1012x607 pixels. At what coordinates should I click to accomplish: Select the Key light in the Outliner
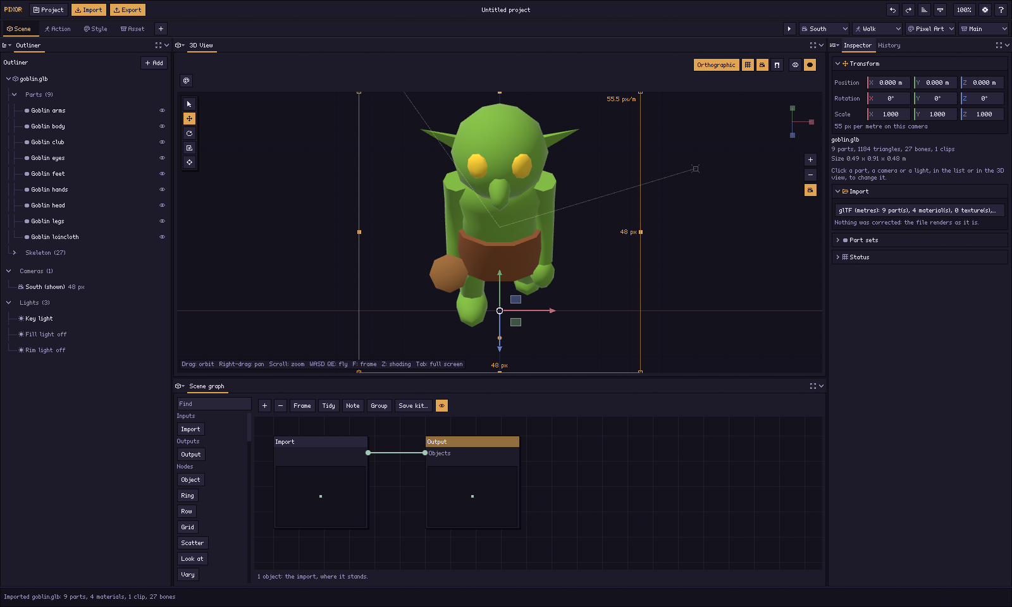[39, 319]
